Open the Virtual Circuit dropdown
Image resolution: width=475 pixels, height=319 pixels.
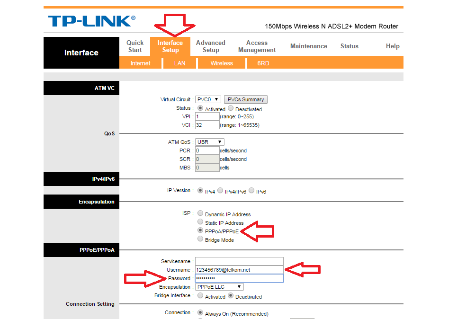[207, 99]
